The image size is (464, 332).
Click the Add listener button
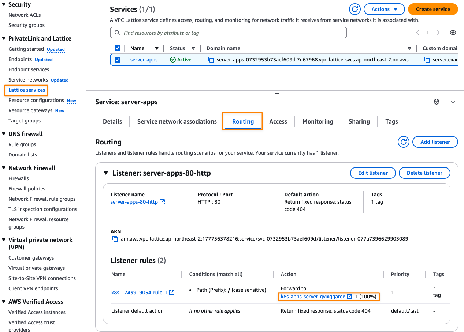[x=435, y=142]
